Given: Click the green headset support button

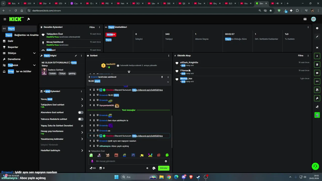Looking at the screenshot, I should [x=315, y=166].
